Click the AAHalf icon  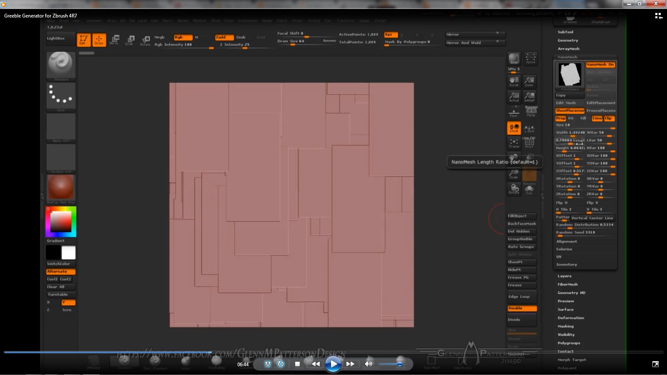pyautogui.click(x=529, y=97)
